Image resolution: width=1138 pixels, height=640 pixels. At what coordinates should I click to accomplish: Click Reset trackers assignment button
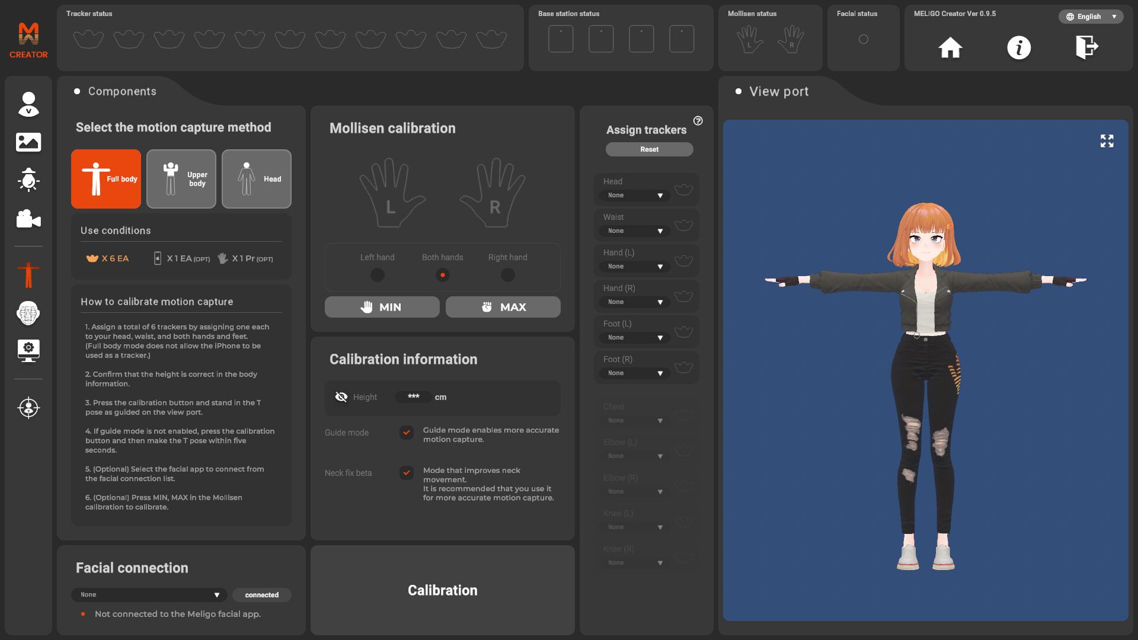point(649,149)
